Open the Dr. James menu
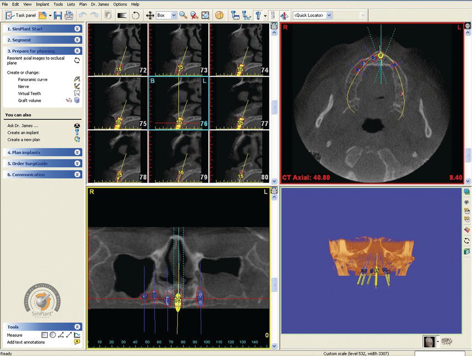The height and width of the screenshot is (356, 472). click(x=100, y=4)
